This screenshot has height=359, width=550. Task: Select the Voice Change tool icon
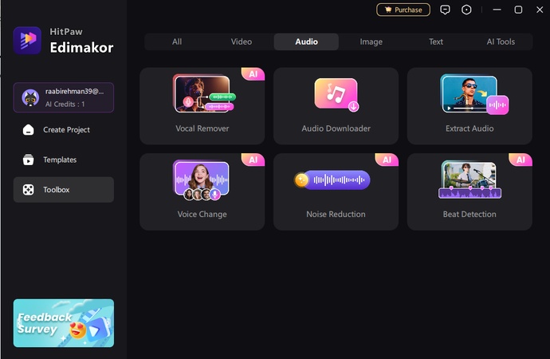202,180
